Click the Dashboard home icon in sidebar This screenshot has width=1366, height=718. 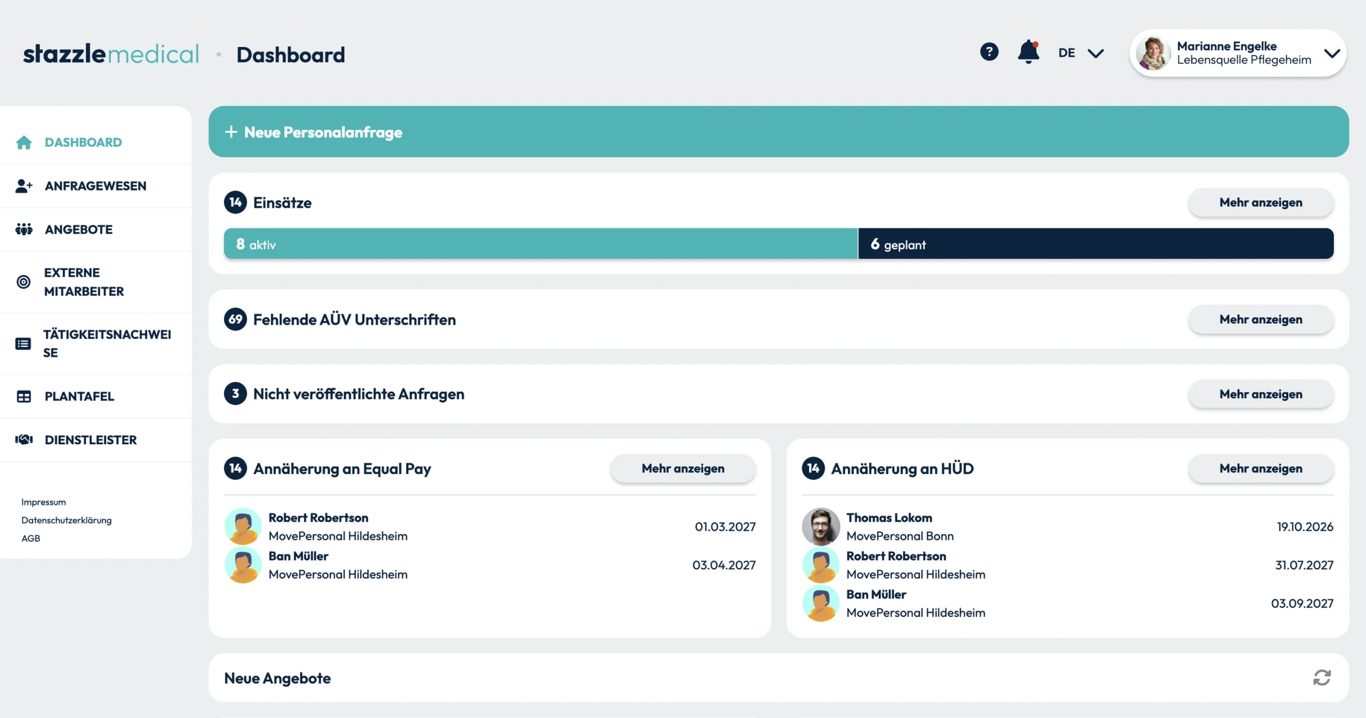[23, 142]
